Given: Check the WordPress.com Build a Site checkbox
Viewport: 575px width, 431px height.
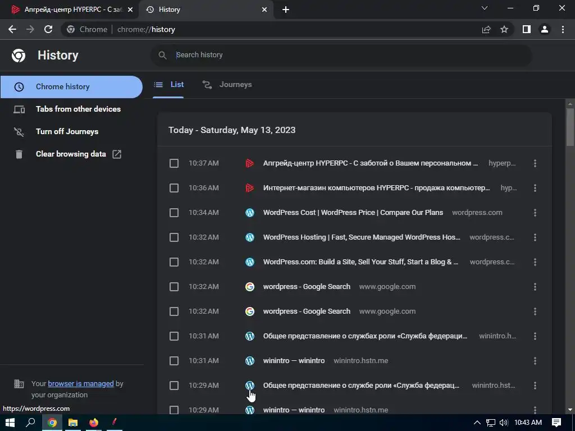Looking at the screenshot, I should pyautogui.click(x=174, y=262).
